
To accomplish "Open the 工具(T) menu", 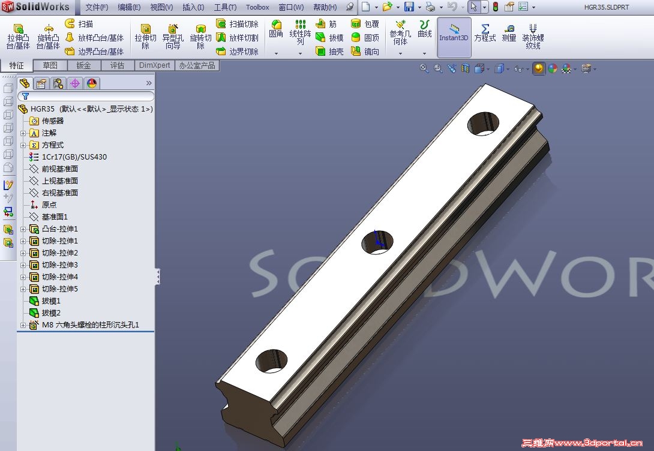I will pos(225,7).
